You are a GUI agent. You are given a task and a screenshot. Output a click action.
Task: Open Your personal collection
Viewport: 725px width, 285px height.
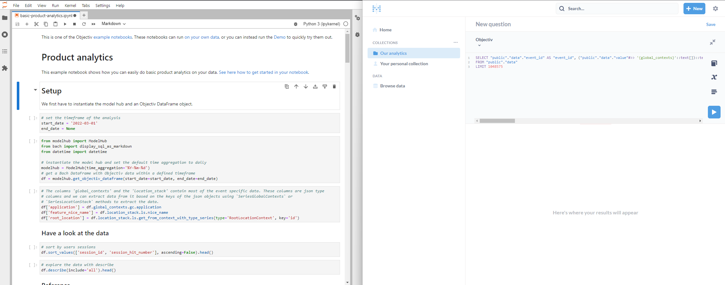(x=414, y=64)
